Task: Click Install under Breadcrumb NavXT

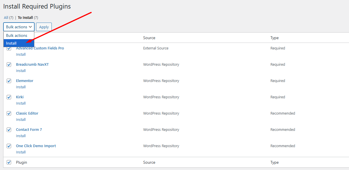Action: 21,71
